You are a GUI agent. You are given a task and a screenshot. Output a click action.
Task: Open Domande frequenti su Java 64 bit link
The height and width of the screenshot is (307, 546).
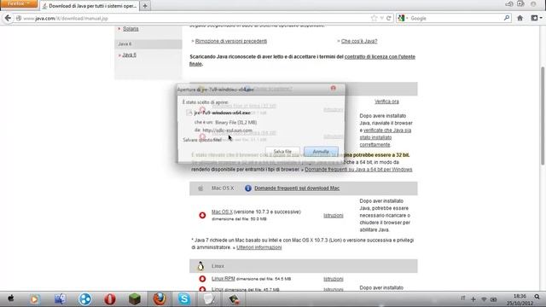[x=358, y=170]
